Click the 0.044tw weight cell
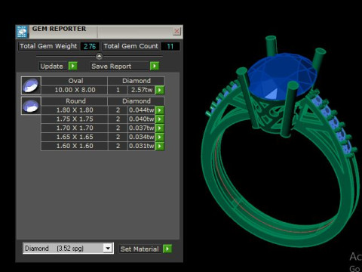 (142, 110)
